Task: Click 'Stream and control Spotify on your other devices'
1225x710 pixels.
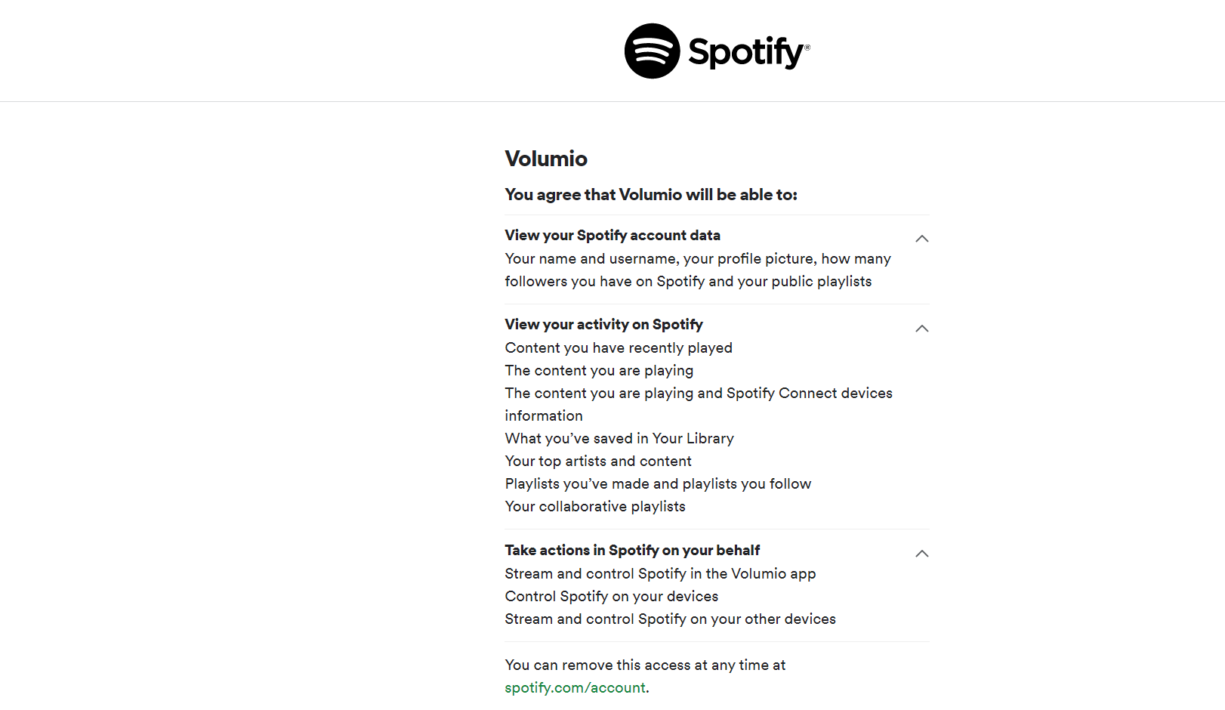Action: [671, 619]
